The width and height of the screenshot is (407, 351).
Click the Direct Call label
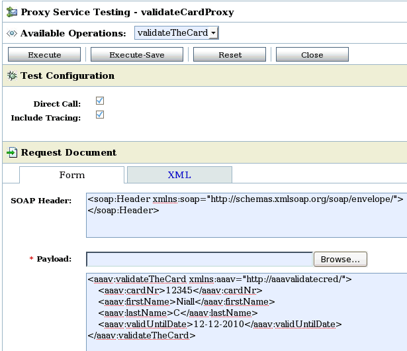pos(57,104)
